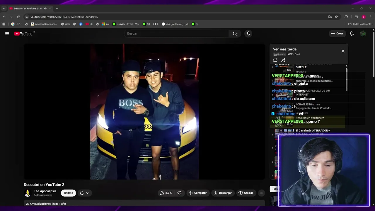This screenshot has width=375, height=211.
Task: Click the Crear create button
Action: (x=337, y=34)
